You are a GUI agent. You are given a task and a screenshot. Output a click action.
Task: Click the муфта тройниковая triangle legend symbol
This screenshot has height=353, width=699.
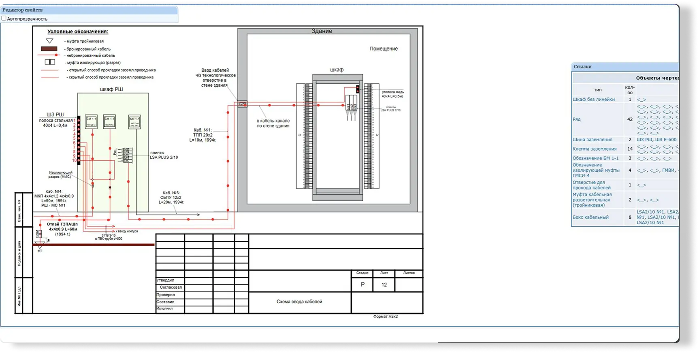49,41
